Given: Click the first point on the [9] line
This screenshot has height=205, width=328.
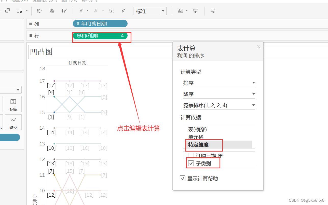Looking at the screenshot, I should pos(54,97).
